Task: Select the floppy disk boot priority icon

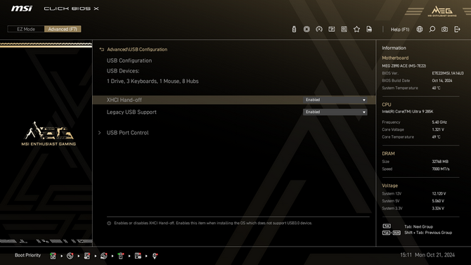Action: (138, 256)
